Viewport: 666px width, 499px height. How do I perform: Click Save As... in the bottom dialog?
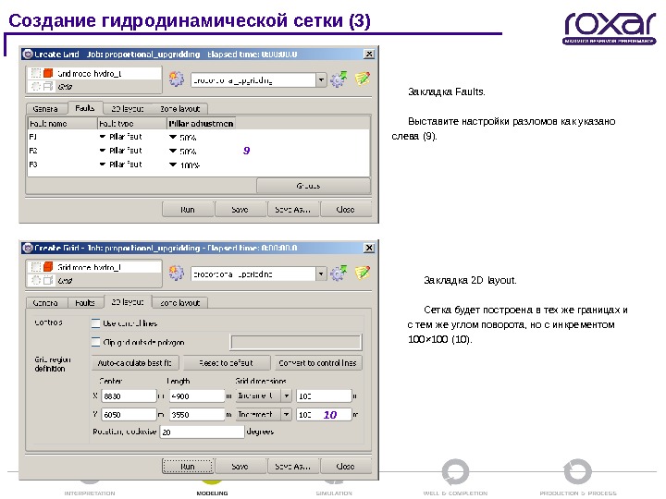[292, 466]
